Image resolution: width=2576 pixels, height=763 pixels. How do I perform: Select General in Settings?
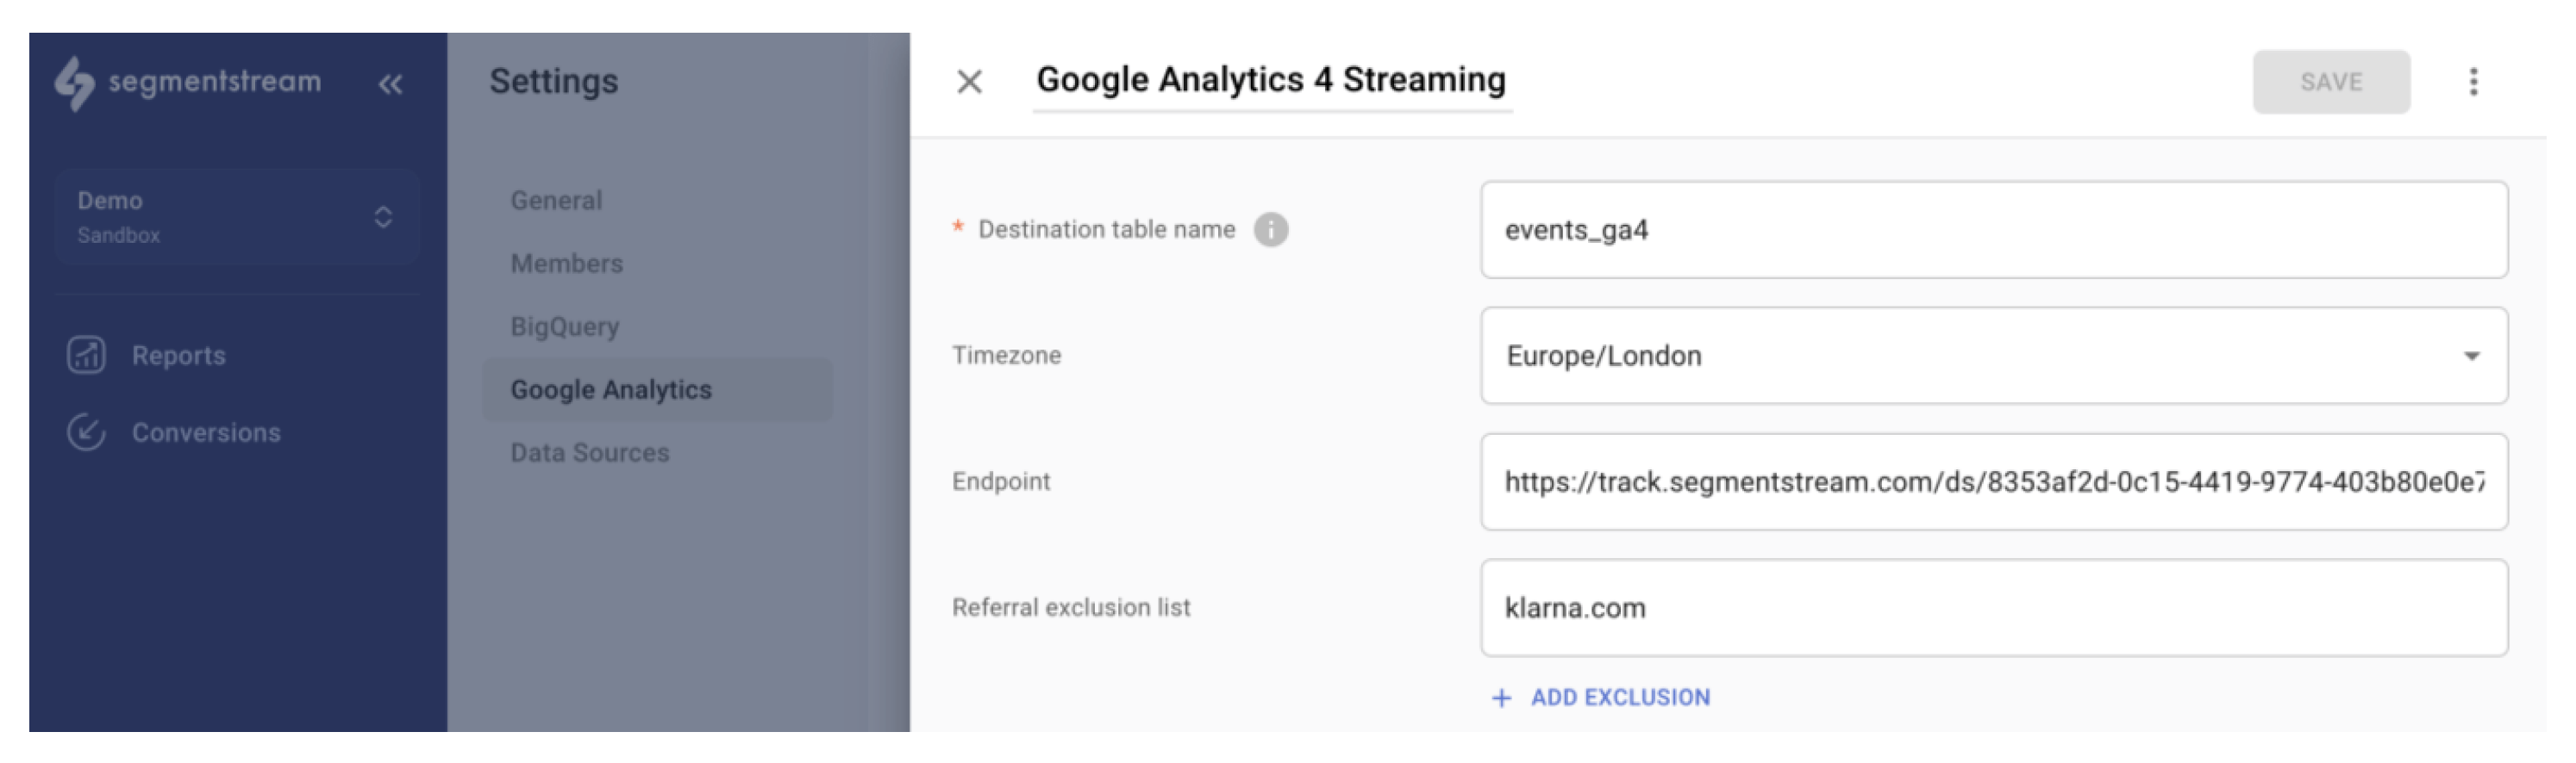(x=557, y=201)
